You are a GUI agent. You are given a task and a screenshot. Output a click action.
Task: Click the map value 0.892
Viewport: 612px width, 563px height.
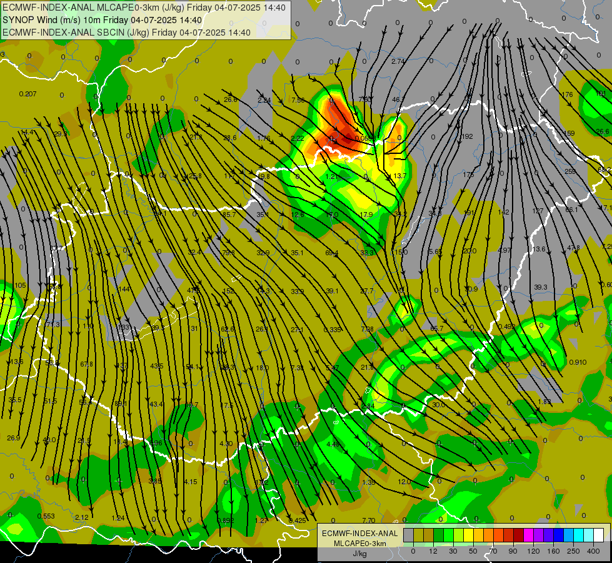tap(225, 520)
